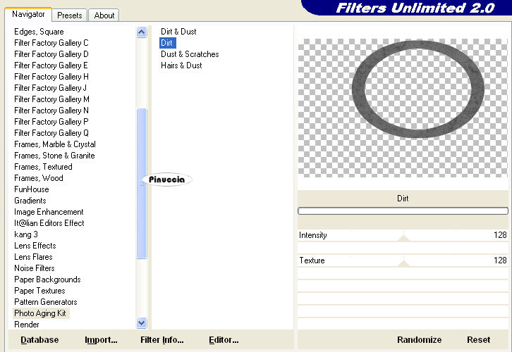Select Edges, Square category
512x352 pixels.
coord(39,32)
